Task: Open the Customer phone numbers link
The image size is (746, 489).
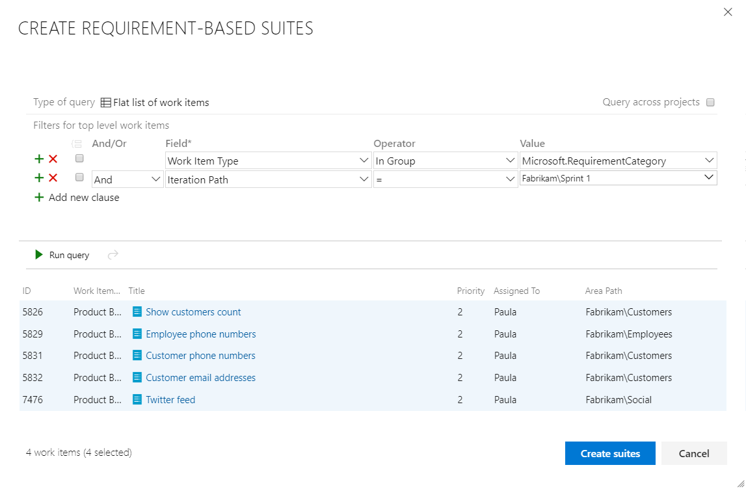Action: (x=200, y=356)
